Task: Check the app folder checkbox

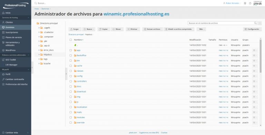Action: [71, 51]
